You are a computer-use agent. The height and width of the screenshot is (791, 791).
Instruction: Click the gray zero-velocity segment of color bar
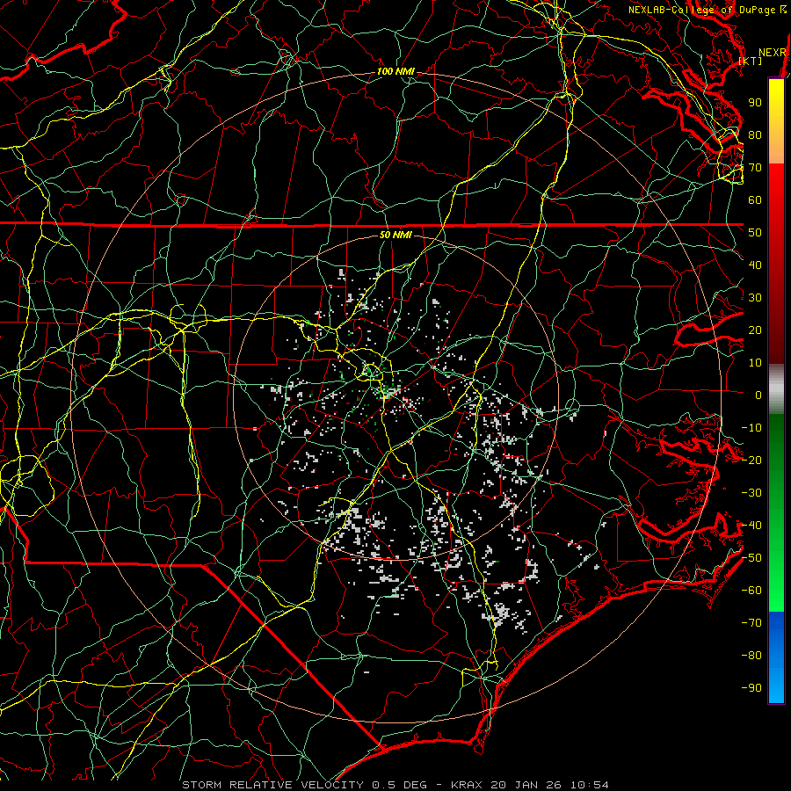click(x=776, y=389)
